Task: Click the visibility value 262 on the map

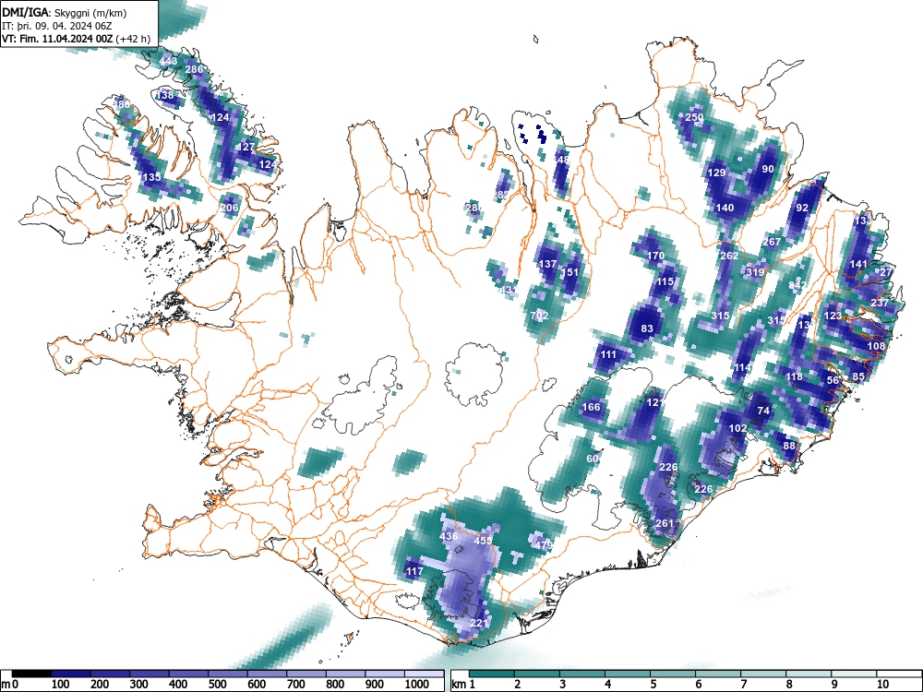Action: [x=729, y=256]
